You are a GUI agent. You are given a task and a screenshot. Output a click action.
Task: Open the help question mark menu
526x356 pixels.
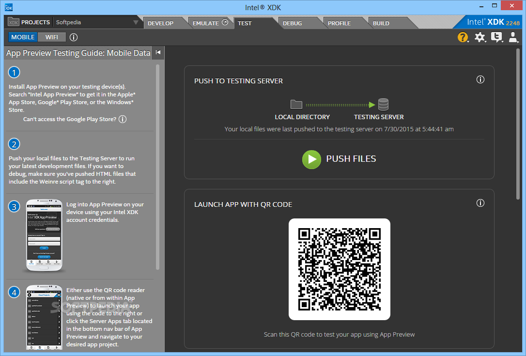[x=463, y=37]
